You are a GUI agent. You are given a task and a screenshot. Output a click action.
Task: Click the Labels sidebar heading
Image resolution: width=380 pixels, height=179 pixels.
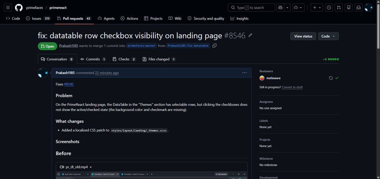coord(263,121)
